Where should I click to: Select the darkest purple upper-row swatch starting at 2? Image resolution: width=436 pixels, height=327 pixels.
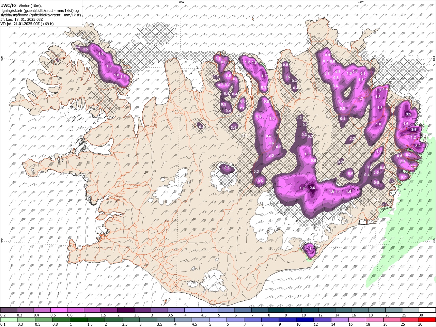[126, 310]
